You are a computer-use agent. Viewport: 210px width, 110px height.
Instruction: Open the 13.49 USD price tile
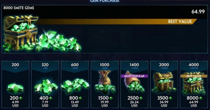(75, 84)
